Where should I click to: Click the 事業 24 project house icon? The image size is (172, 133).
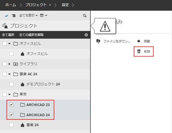pyautogui.click(x=23, y=125)
